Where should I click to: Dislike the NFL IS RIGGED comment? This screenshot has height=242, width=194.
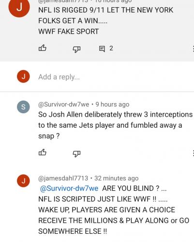76,49
